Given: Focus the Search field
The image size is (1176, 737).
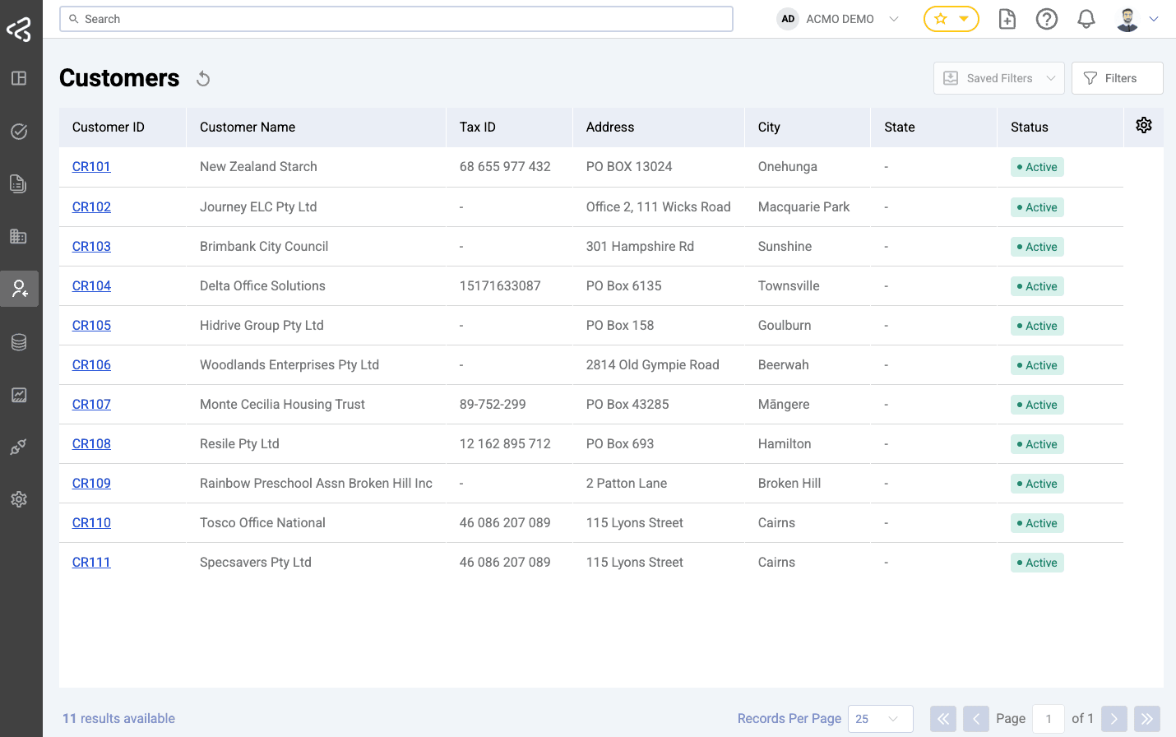Looking at the screenshot, I should click(396, 19).
